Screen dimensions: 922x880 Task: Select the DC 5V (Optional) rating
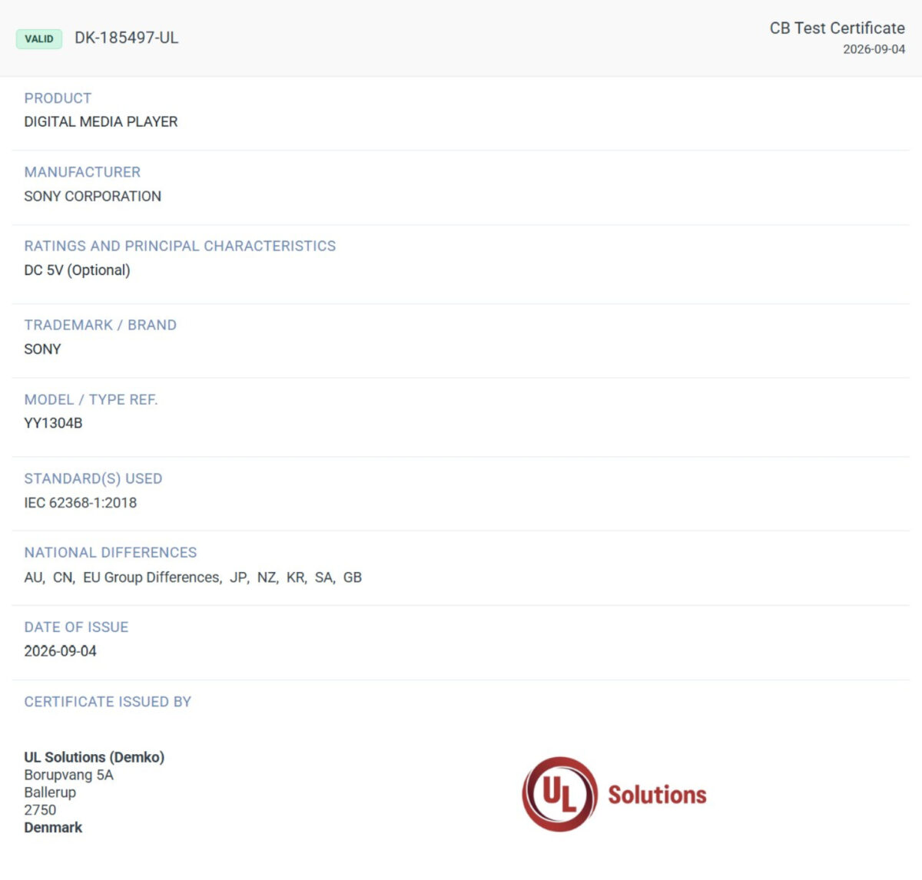click(x=78, y=270)
